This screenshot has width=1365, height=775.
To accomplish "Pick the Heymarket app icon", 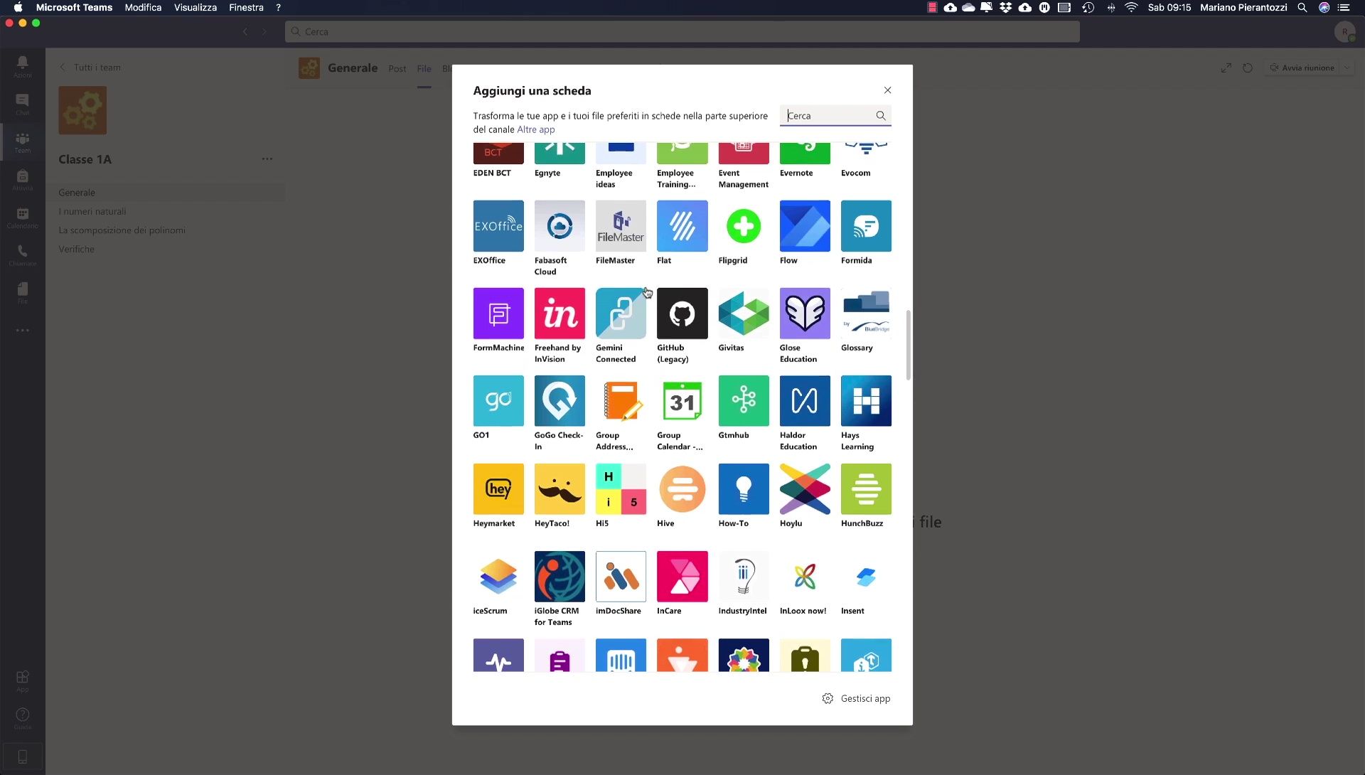I will tap(498, 489).
